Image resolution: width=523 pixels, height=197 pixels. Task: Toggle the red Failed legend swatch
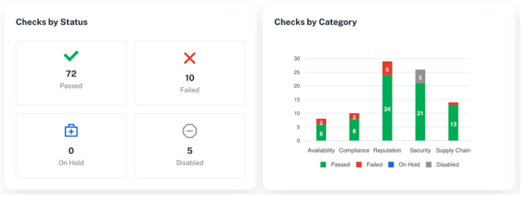point(359,165)
